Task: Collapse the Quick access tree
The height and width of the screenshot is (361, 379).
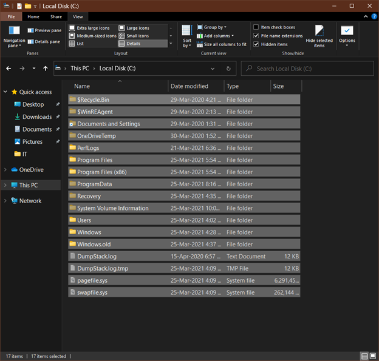Action: (5, 92)
